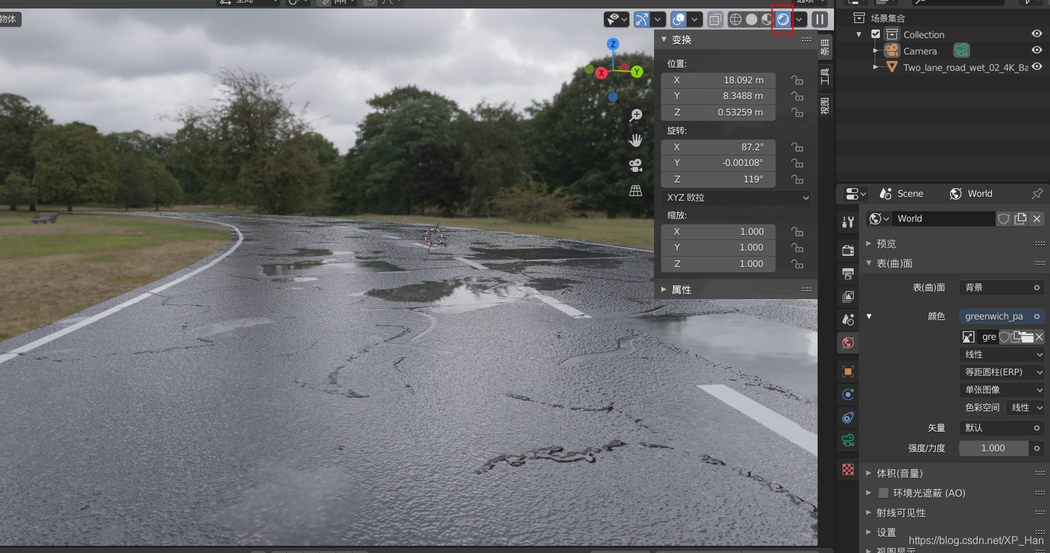Click the 默认 vector field button
This screenshot has width=1050, height=553.
(x=1001, y=428)
